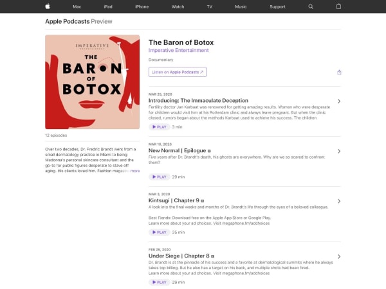Go to TV in the navigation bar

click(x=210, y=6)
